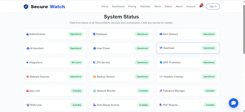Image resolution: width=245 pixels, height=112 pixels.
Task: Click the AI Assistant Operational badge
Action: (75, 48)
